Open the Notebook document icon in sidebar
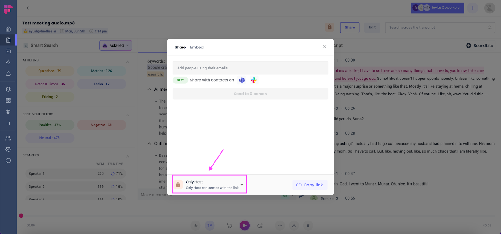 tap(8, 40)
